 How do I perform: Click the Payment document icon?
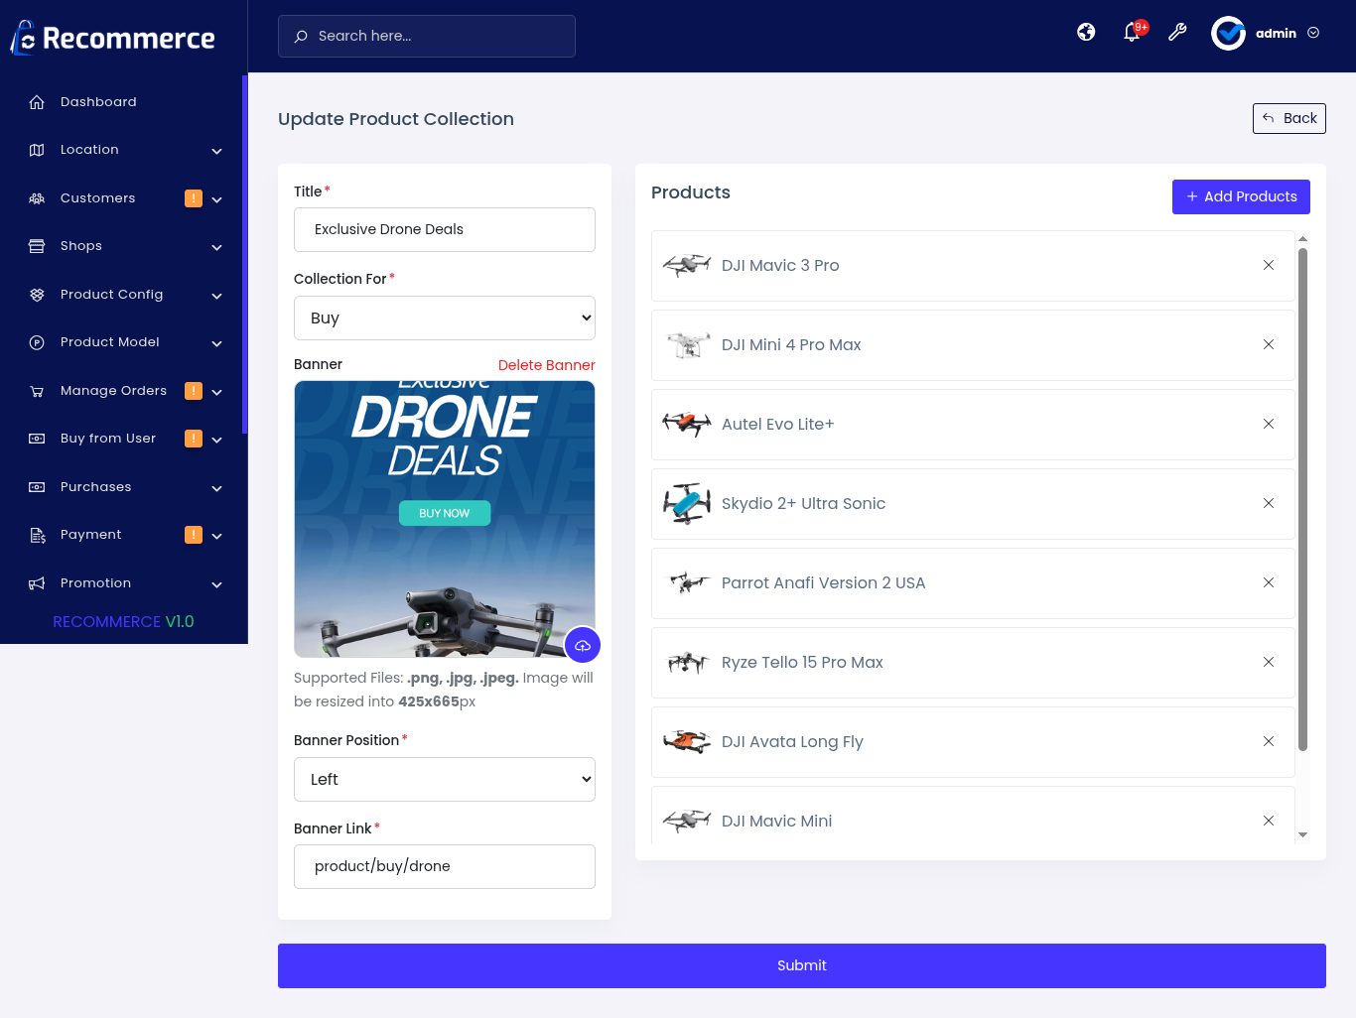coord(37,535)
